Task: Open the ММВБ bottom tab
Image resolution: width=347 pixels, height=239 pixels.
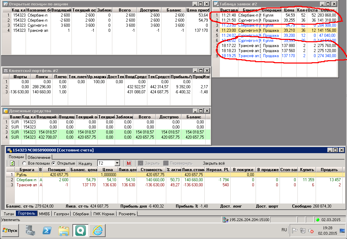Action: pyautogui.click(x=45, y=214)
